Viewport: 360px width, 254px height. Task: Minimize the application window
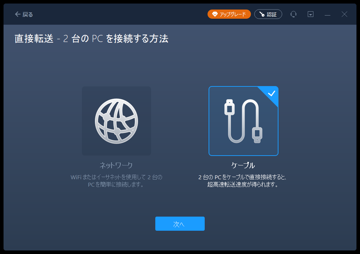(x=328, y=14)
